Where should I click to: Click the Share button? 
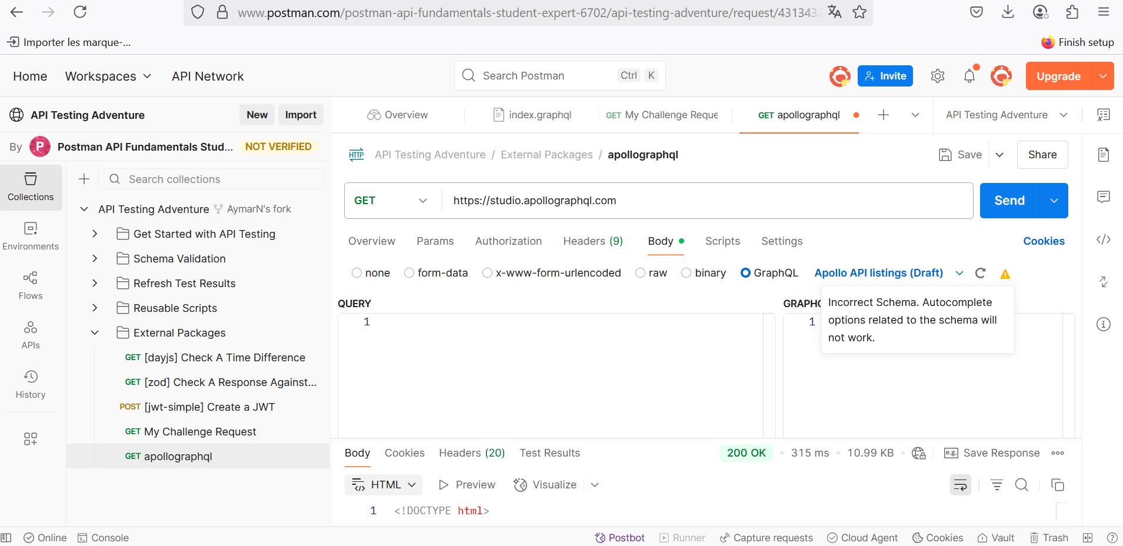tap(1042, 155)
